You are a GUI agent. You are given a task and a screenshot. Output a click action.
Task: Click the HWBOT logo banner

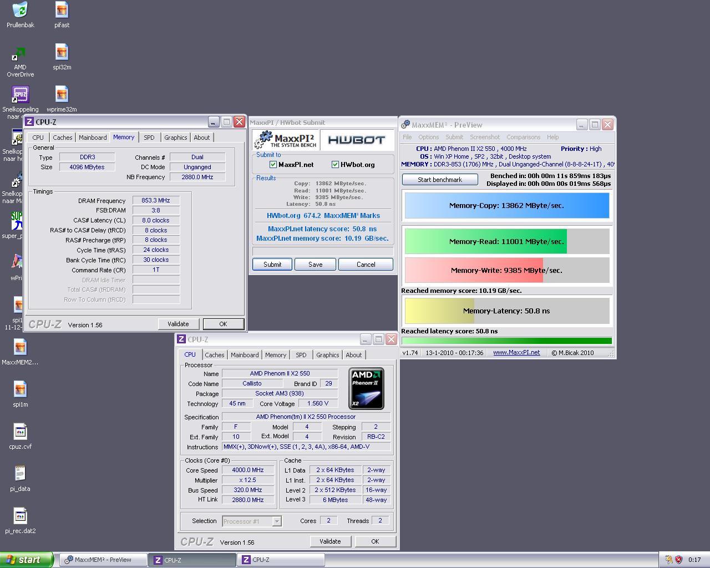point(357,140)
